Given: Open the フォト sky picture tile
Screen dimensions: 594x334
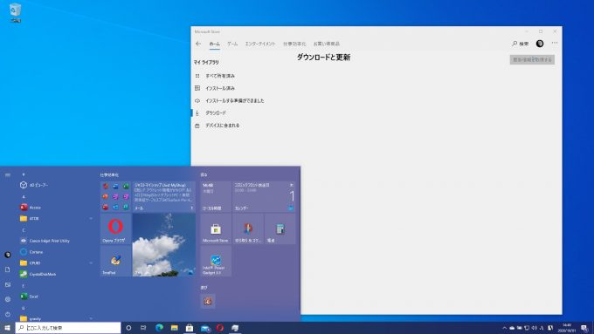Looking at the screenshot, I should pyautogui.click(x=163, y=245).
